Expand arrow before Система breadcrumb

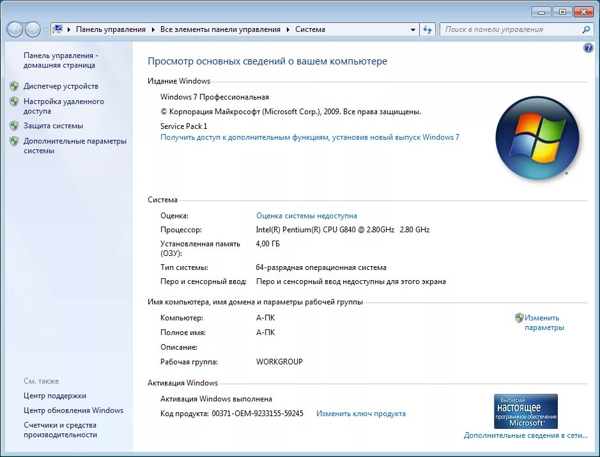288,29
